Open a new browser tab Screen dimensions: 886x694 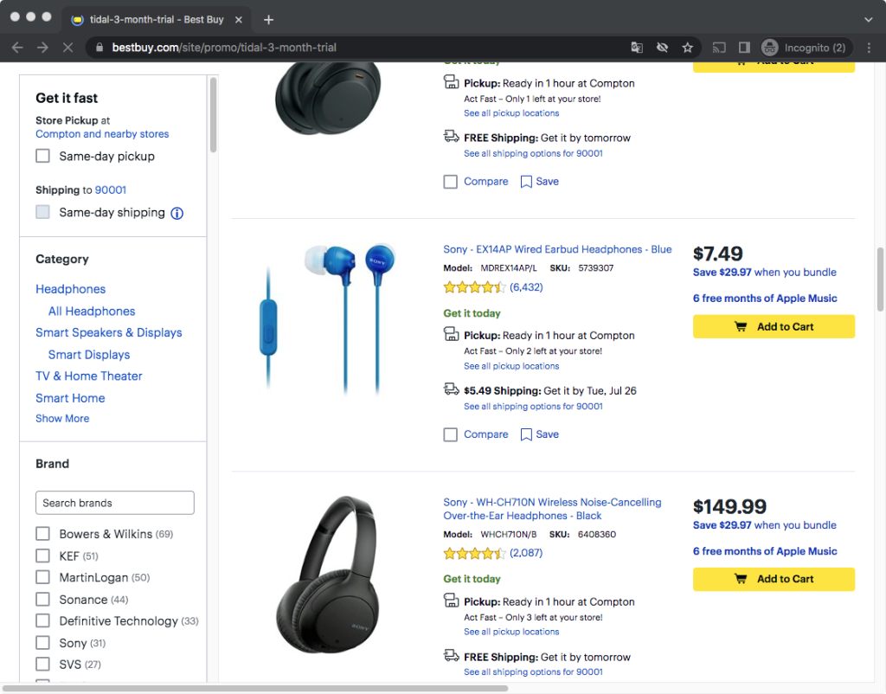[x=268, y=19]
